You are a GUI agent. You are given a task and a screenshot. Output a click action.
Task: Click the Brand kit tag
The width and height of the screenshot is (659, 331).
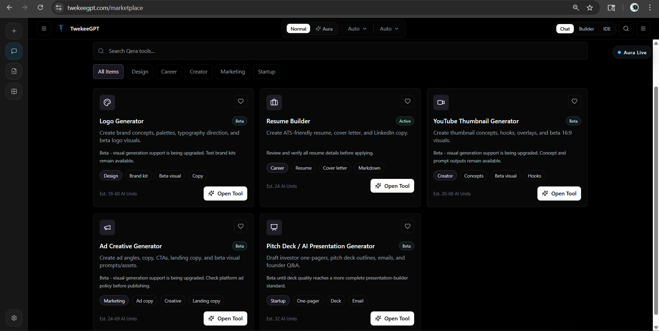tap(138, 176)
